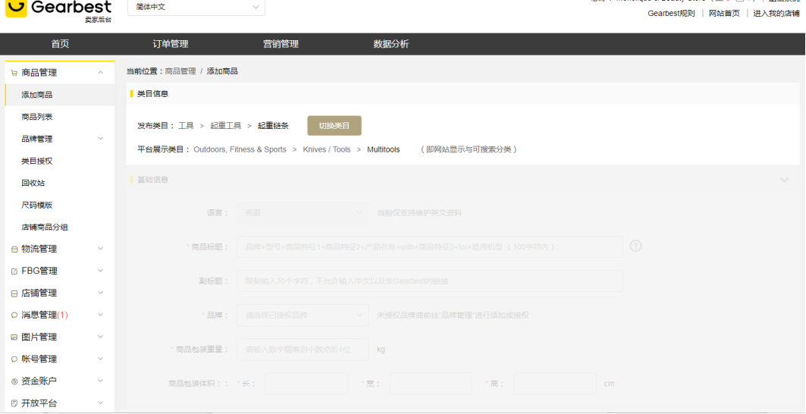This screenshot has width=806, height=414.
Task: Click the 图片管理 icon
Action: tap(14, 337)
